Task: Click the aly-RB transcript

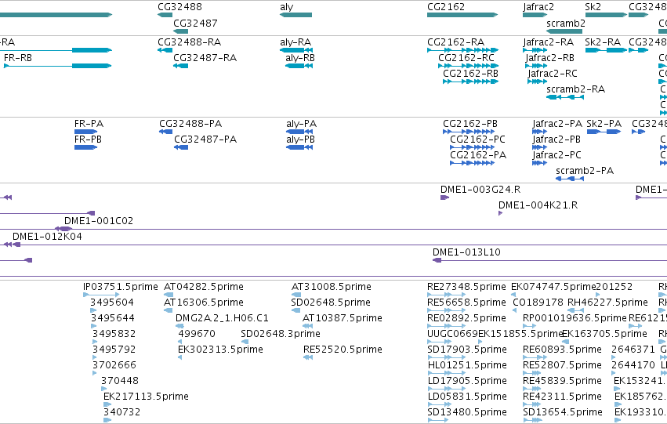Action: click(x=299, y=66)
